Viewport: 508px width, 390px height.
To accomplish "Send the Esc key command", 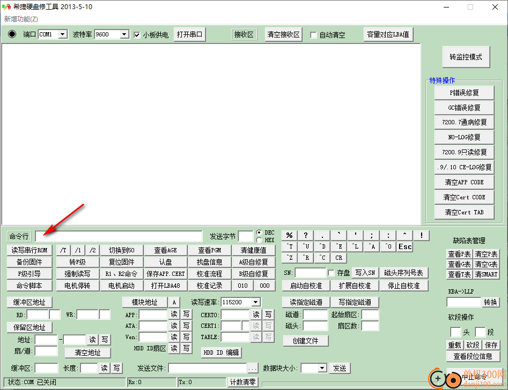I will [405, 246].
